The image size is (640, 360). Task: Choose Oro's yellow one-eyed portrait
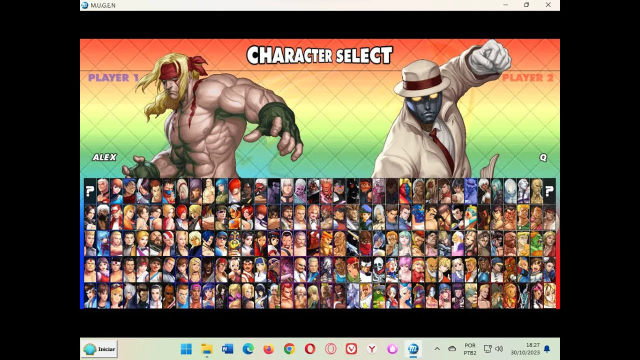click(536, 191)
